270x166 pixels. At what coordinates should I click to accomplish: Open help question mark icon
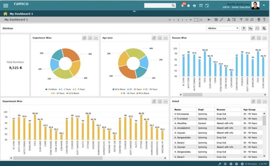click(x=264, y=20)
